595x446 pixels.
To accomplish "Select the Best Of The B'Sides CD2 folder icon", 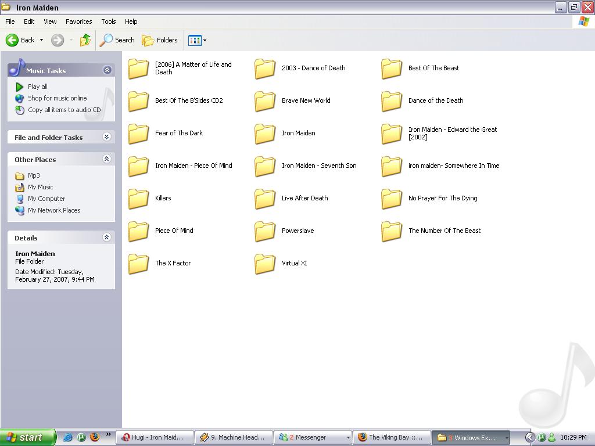I will point(138,101).
